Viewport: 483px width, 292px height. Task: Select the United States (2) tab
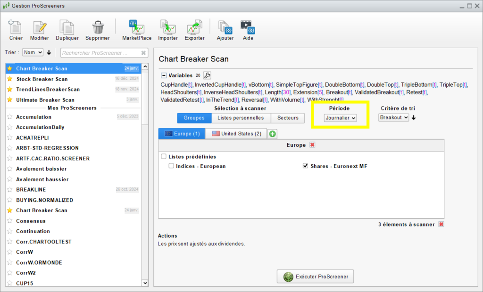click(236, 133)
